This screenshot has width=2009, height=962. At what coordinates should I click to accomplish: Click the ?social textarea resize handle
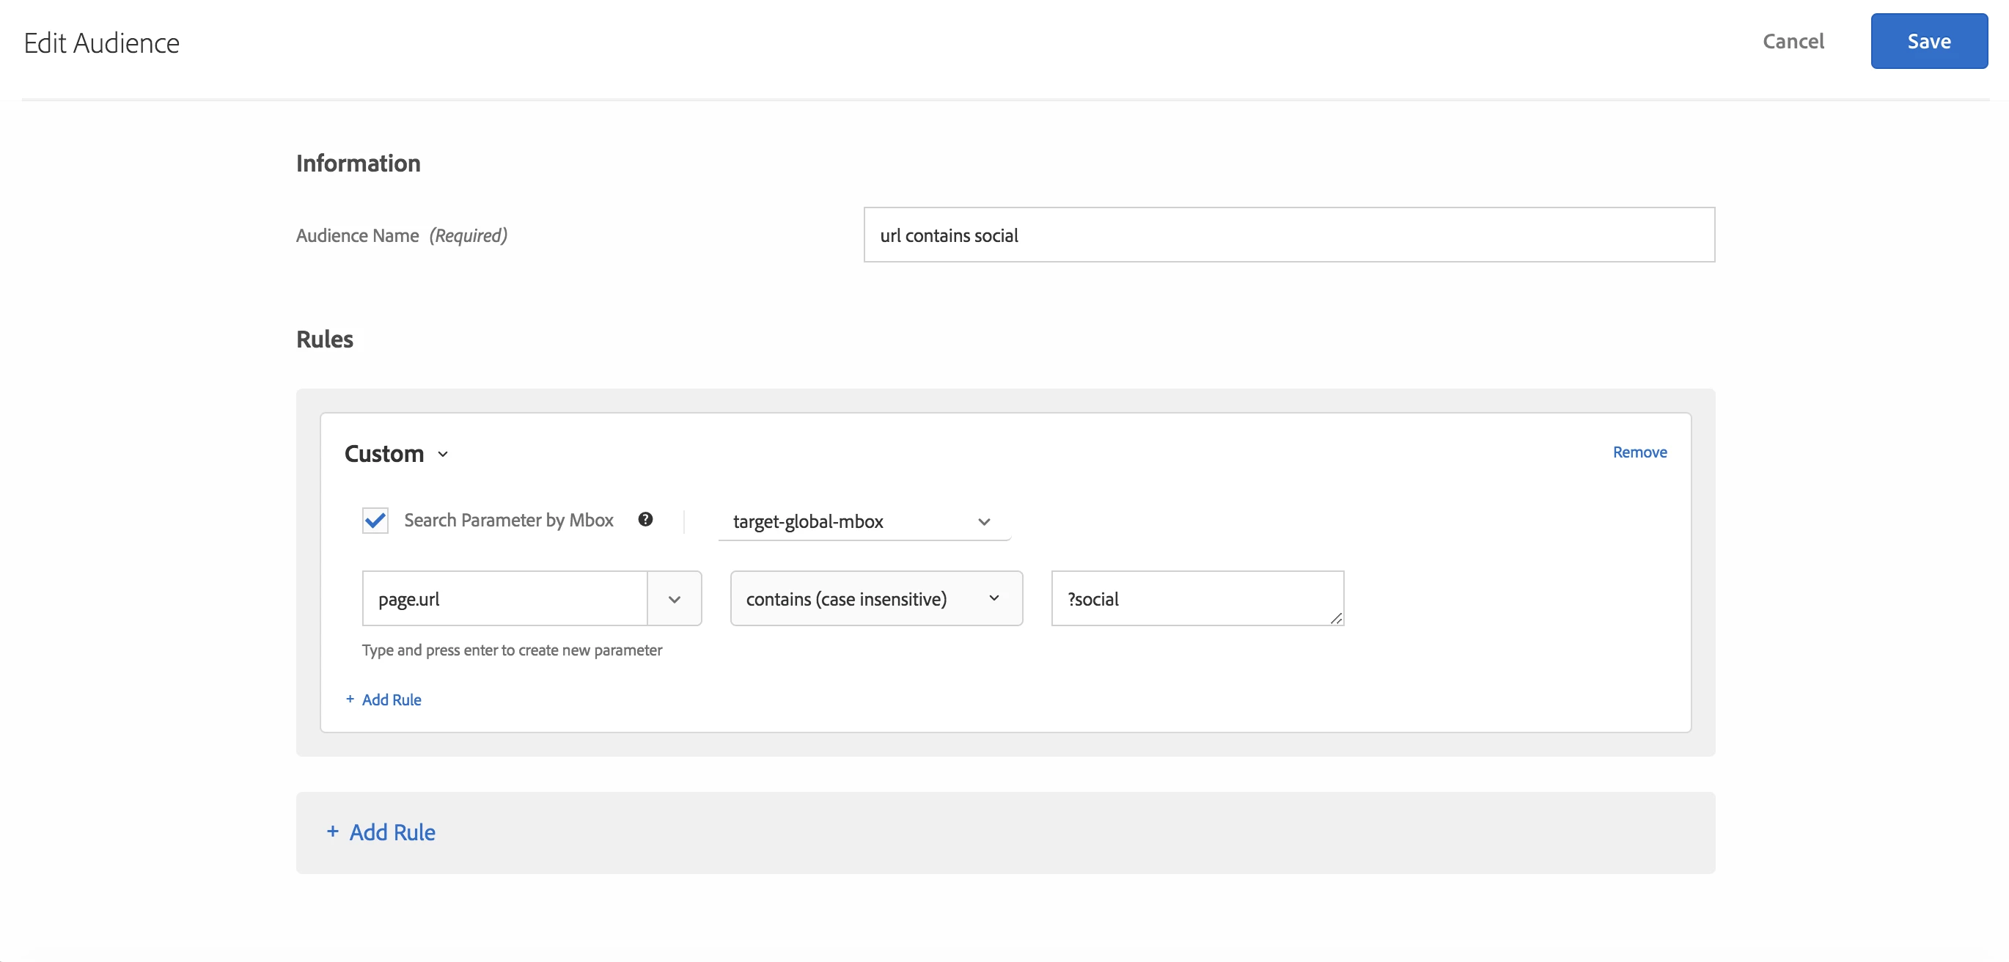(1336, 618)
